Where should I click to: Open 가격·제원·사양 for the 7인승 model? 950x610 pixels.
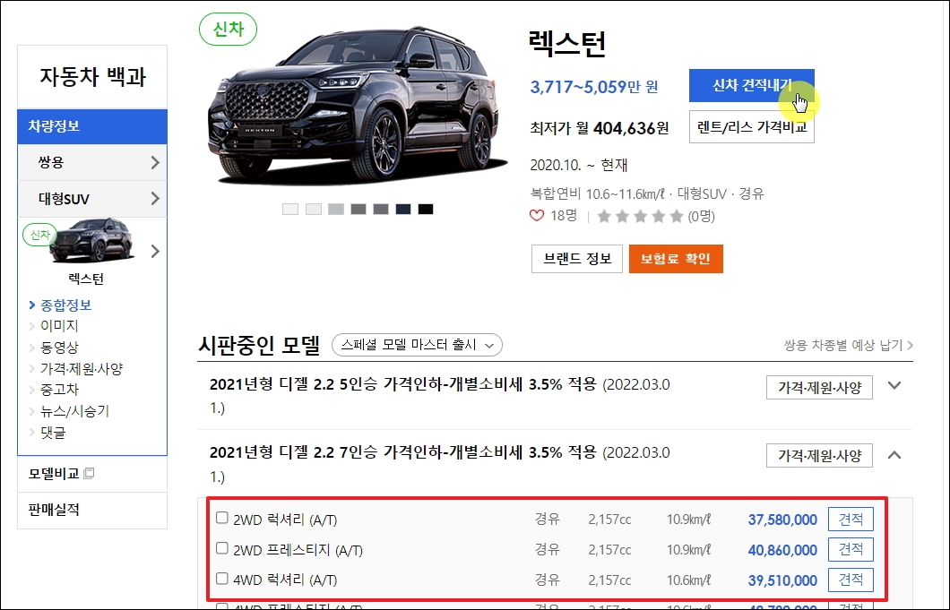tap(819, 456)
